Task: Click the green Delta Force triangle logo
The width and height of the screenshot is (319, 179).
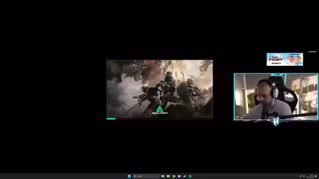Action: pyautogui.click(x=159, y=109)
